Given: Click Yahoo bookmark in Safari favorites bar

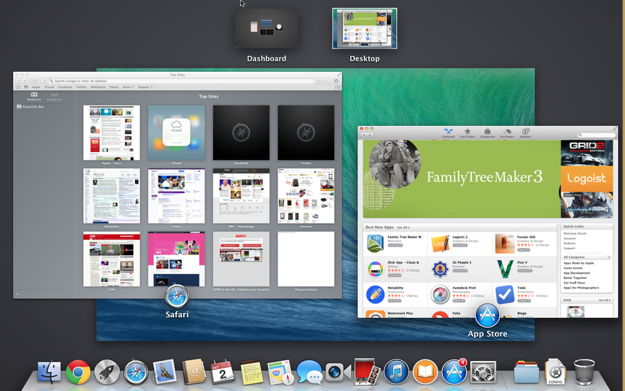Looking at the screenshot, I should click(x=114, y=87).
